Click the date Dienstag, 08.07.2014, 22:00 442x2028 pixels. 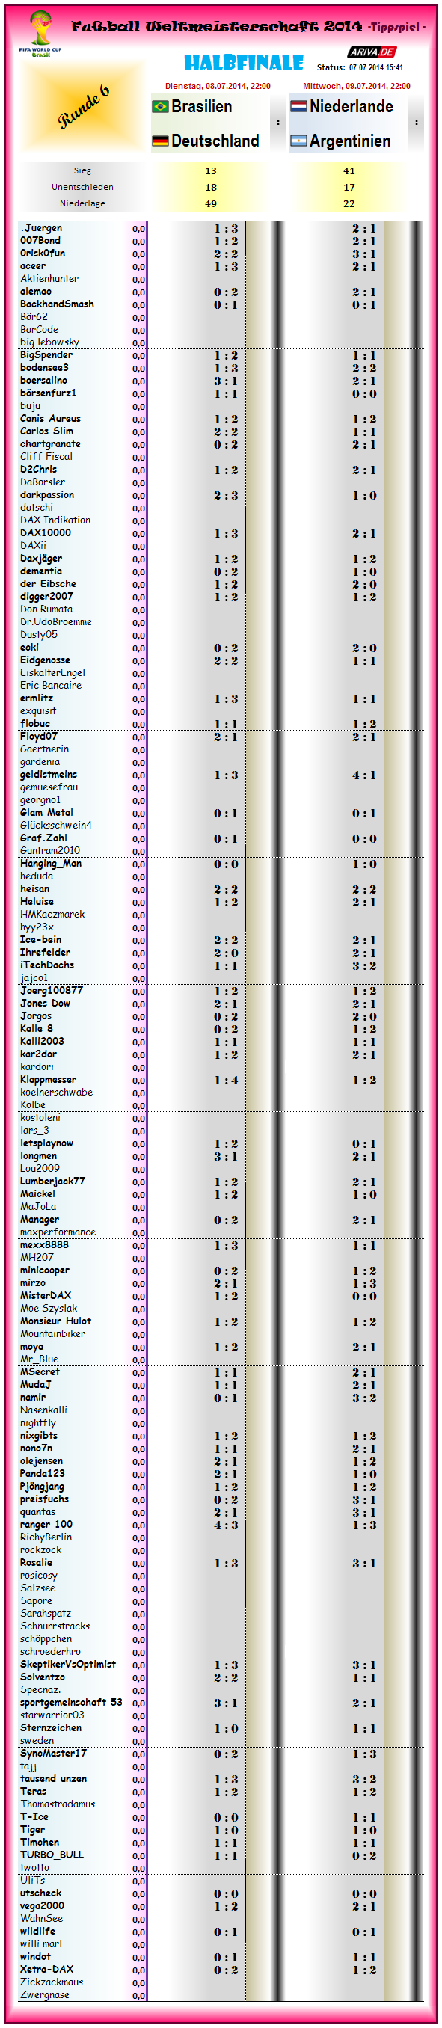click(x=218, y=87)
